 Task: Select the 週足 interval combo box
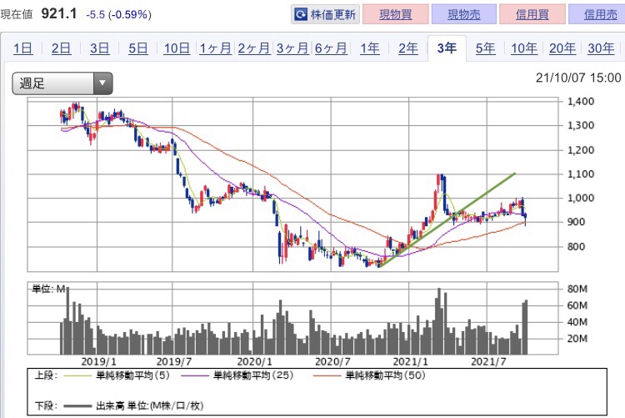tap(62, 83)
